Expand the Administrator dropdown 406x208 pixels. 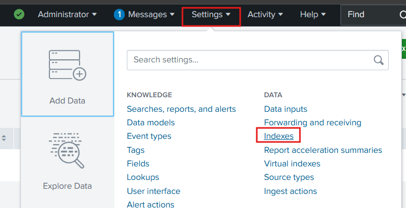coord(67,15)
